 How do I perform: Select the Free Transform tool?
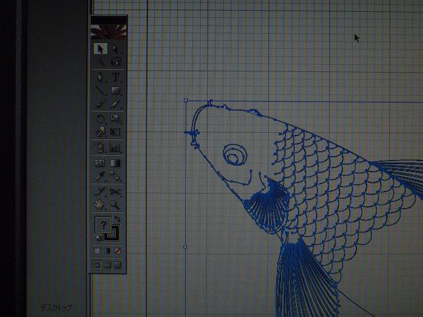click(116, 132)
